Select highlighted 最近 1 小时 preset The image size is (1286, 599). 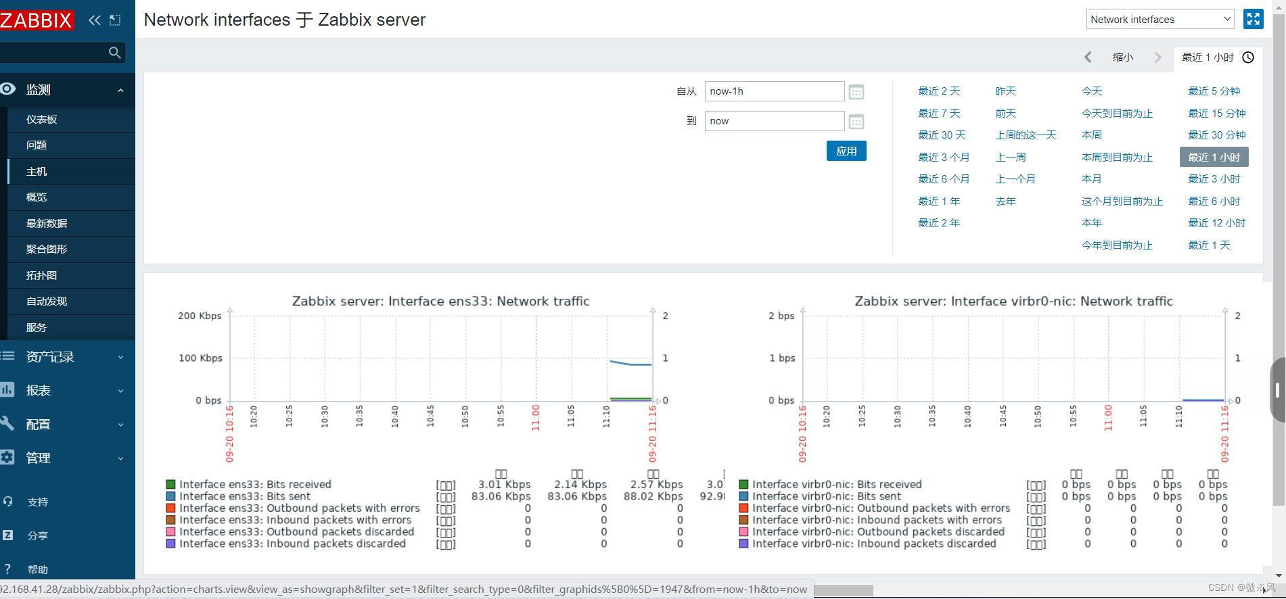(x=1214, y=157)
